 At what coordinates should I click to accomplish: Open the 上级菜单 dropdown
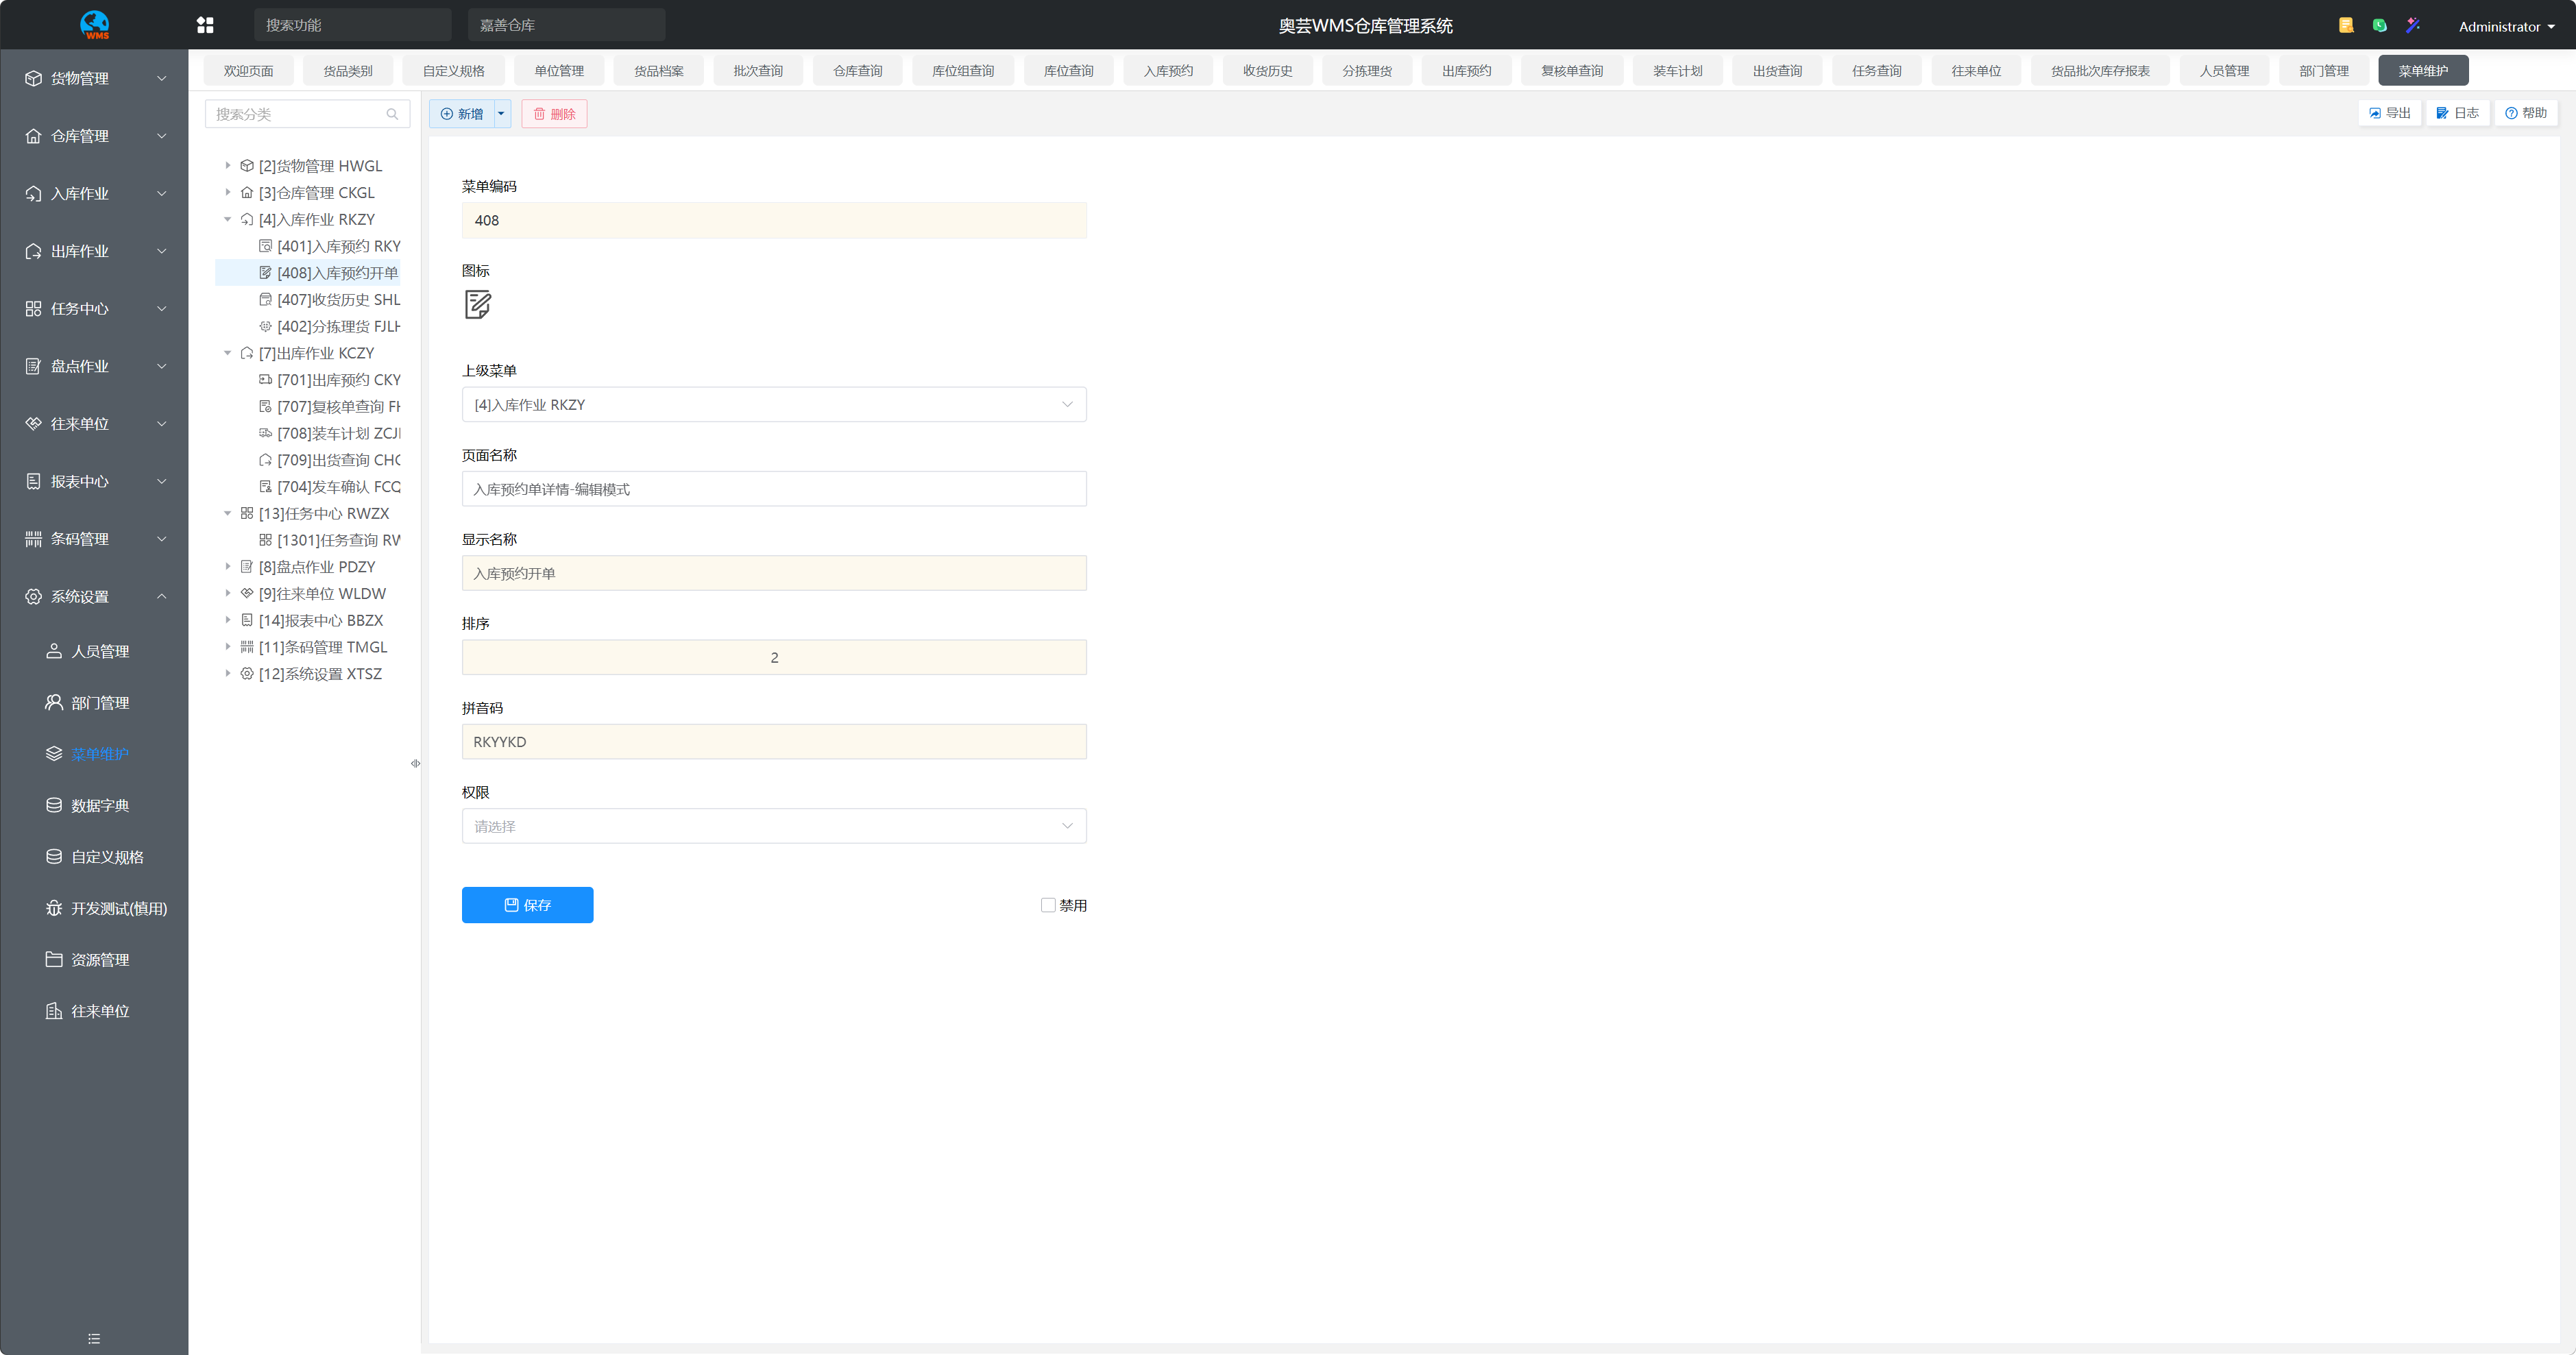(x=773, y=404)
